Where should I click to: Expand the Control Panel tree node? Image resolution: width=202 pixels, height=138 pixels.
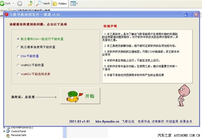(4, 131)
